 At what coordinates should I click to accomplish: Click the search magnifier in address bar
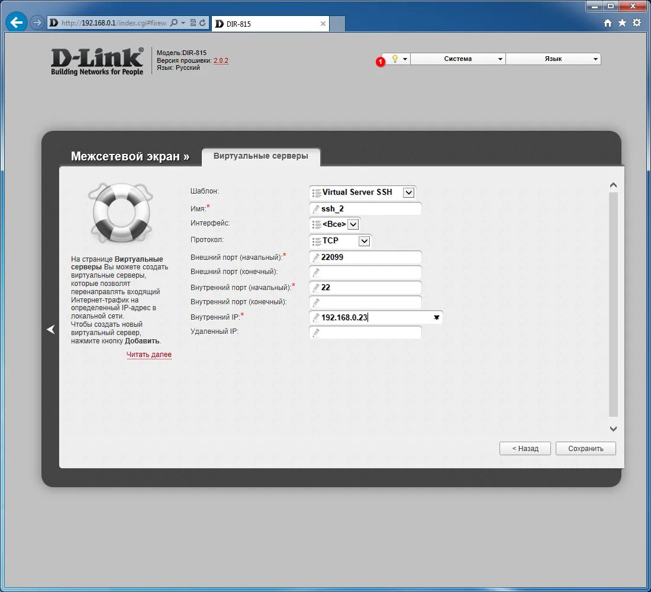pyautogui.click(x=174, y=23)
